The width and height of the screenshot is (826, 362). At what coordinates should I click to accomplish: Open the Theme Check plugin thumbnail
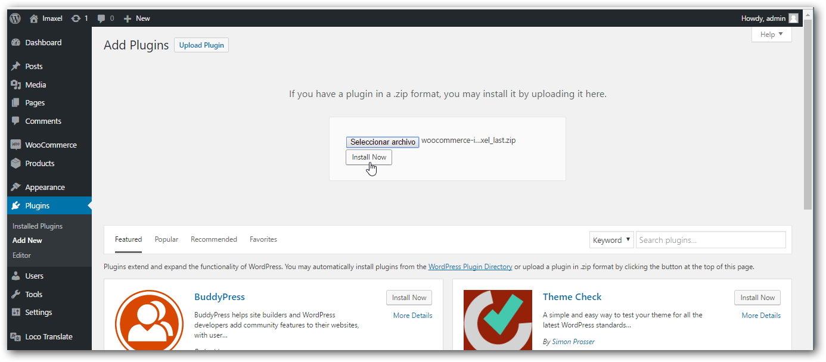click(x=498, y=320)
